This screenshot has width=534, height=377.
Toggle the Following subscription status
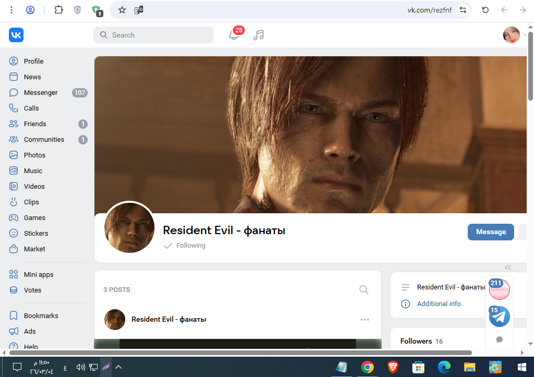185,246
